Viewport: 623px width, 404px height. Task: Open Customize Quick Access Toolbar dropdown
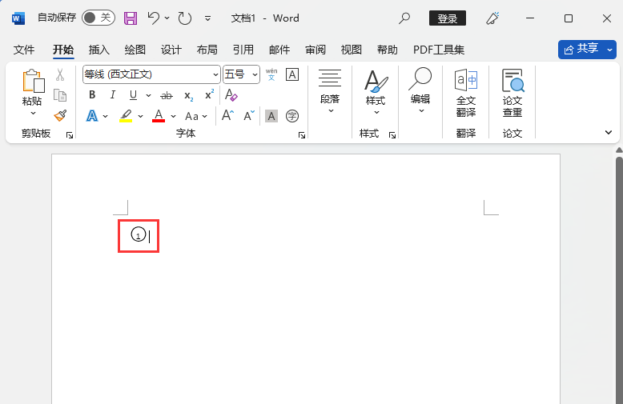tap(207, 18)
